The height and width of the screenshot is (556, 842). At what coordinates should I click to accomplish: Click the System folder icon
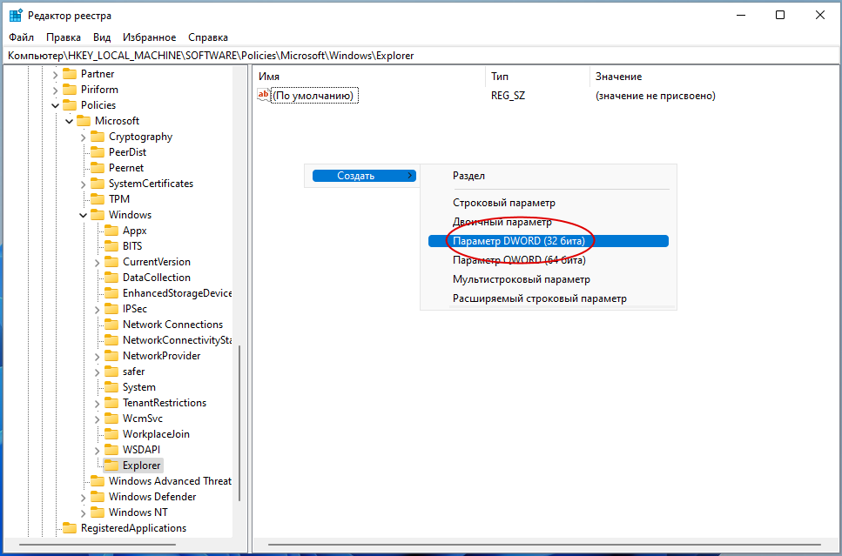click(111, 387)
